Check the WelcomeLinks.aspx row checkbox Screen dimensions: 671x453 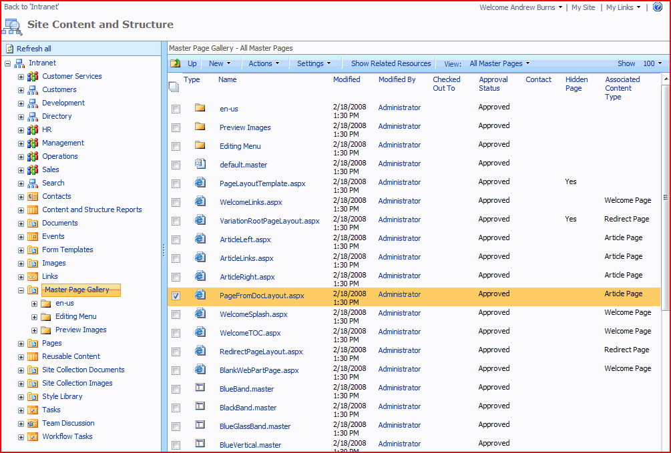click(176, 202)
